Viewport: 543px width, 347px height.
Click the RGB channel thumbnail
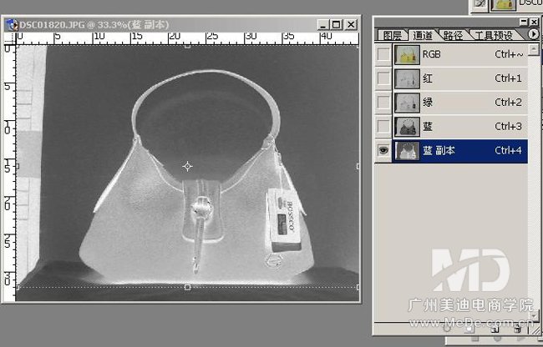coord(407,54)
